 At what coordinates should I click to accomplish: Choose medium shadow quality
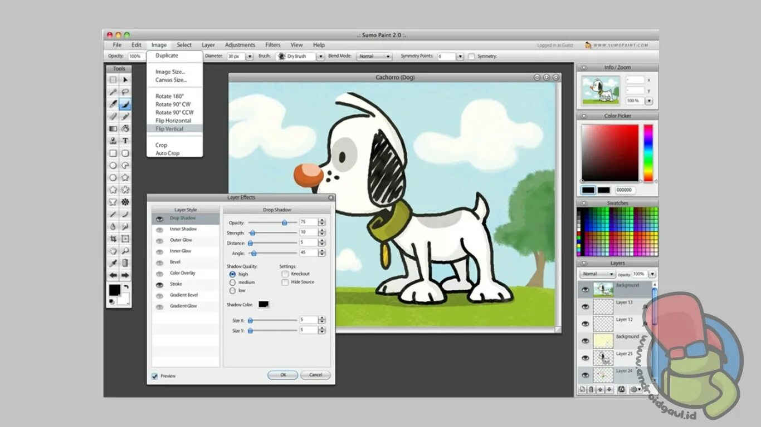232,282
